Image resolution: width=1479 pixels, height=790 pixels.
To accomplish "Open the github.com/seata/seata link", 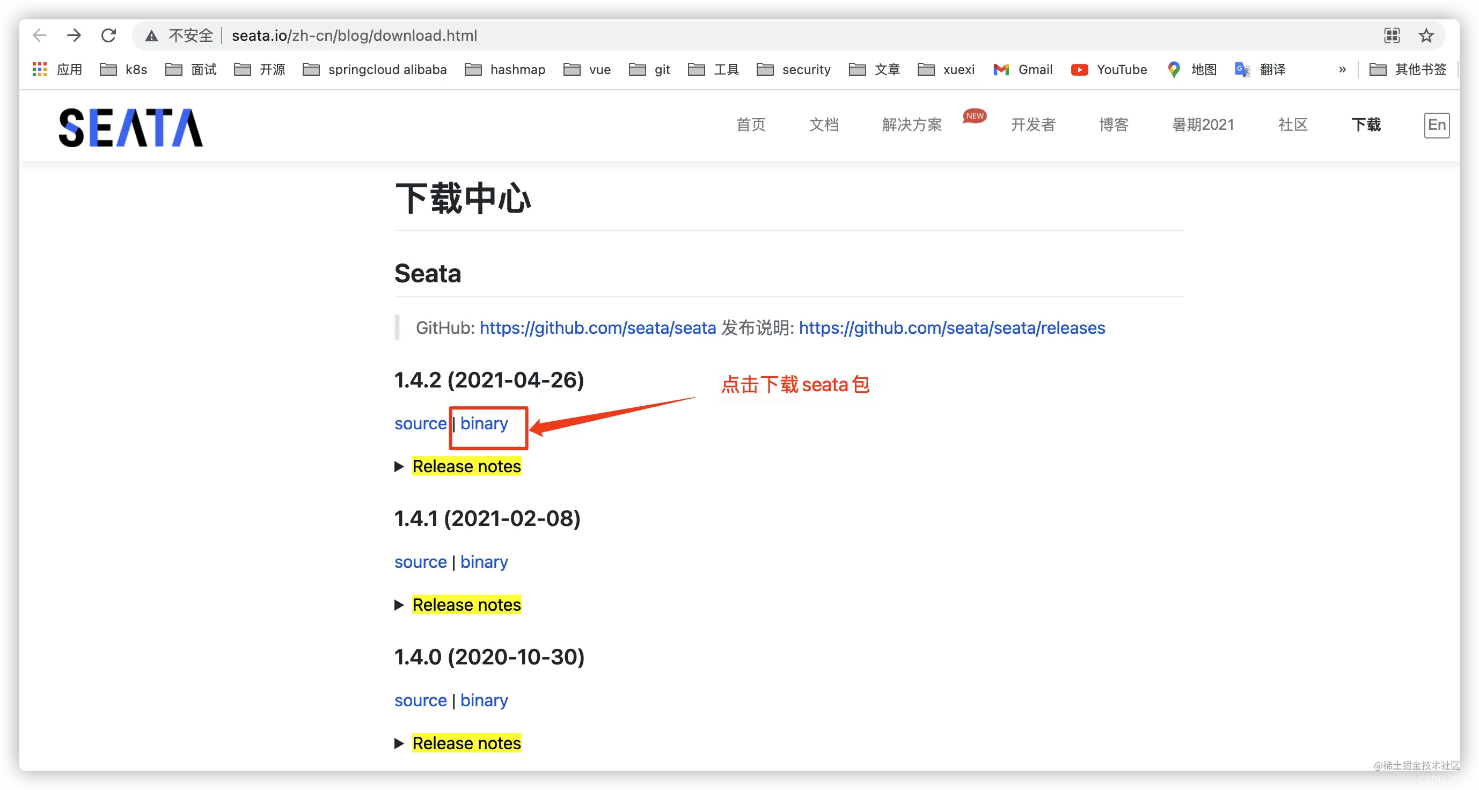I will click(598, 328).
